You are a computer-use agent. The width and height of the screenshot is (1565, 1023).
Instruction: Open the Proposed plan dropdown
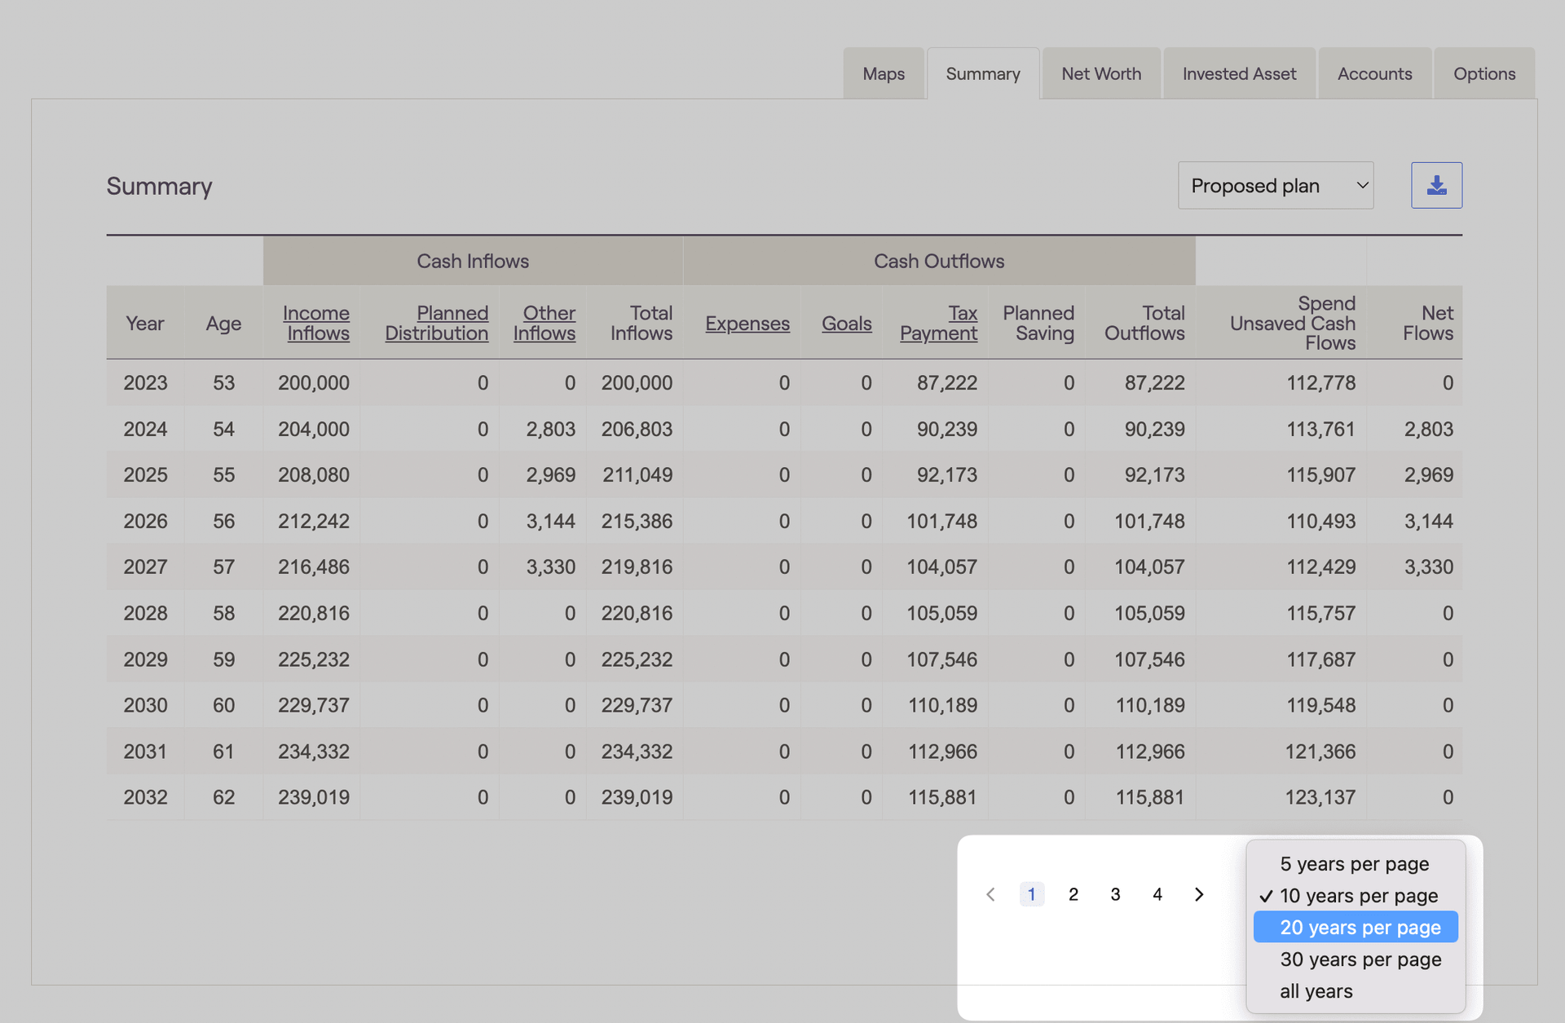[1275, 185]
